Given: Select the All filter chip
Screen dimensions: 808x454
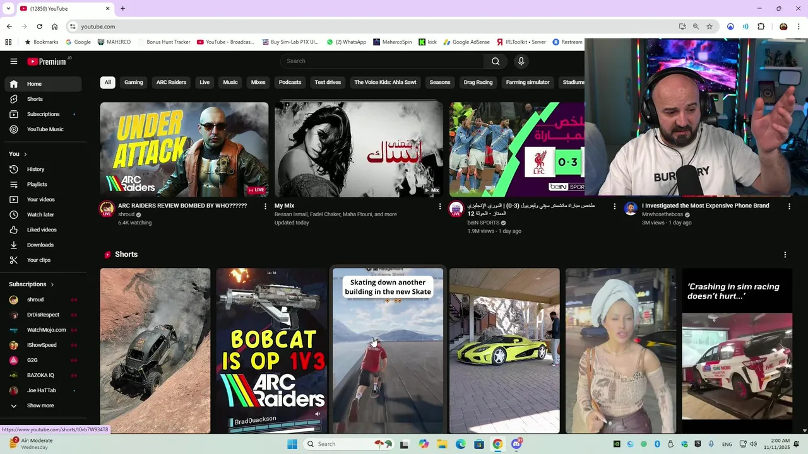Looking at the screenshot, I should (x=107, y=83).
